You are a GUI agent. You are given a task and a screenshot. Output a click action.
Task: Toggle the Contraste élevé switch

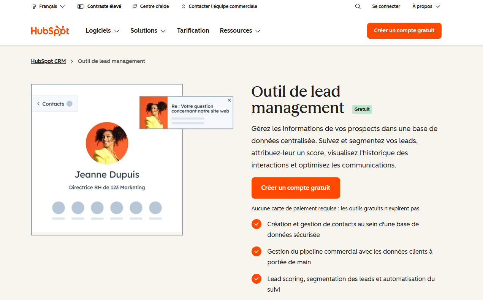coord(80,6)
